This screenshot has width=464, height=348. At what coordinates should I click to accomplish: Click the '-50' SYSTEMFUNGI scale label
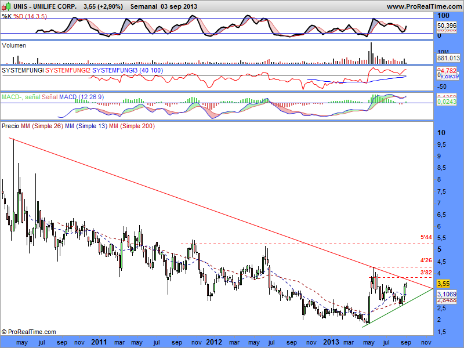click(x=442, y=86)
